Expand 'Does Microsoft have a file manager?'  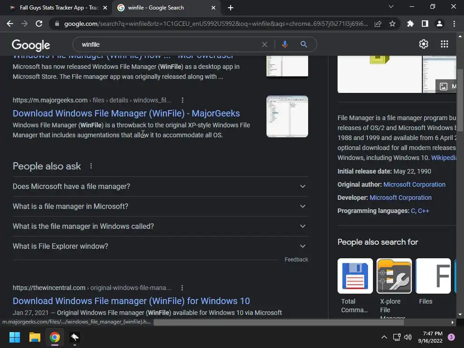point(160,186)
